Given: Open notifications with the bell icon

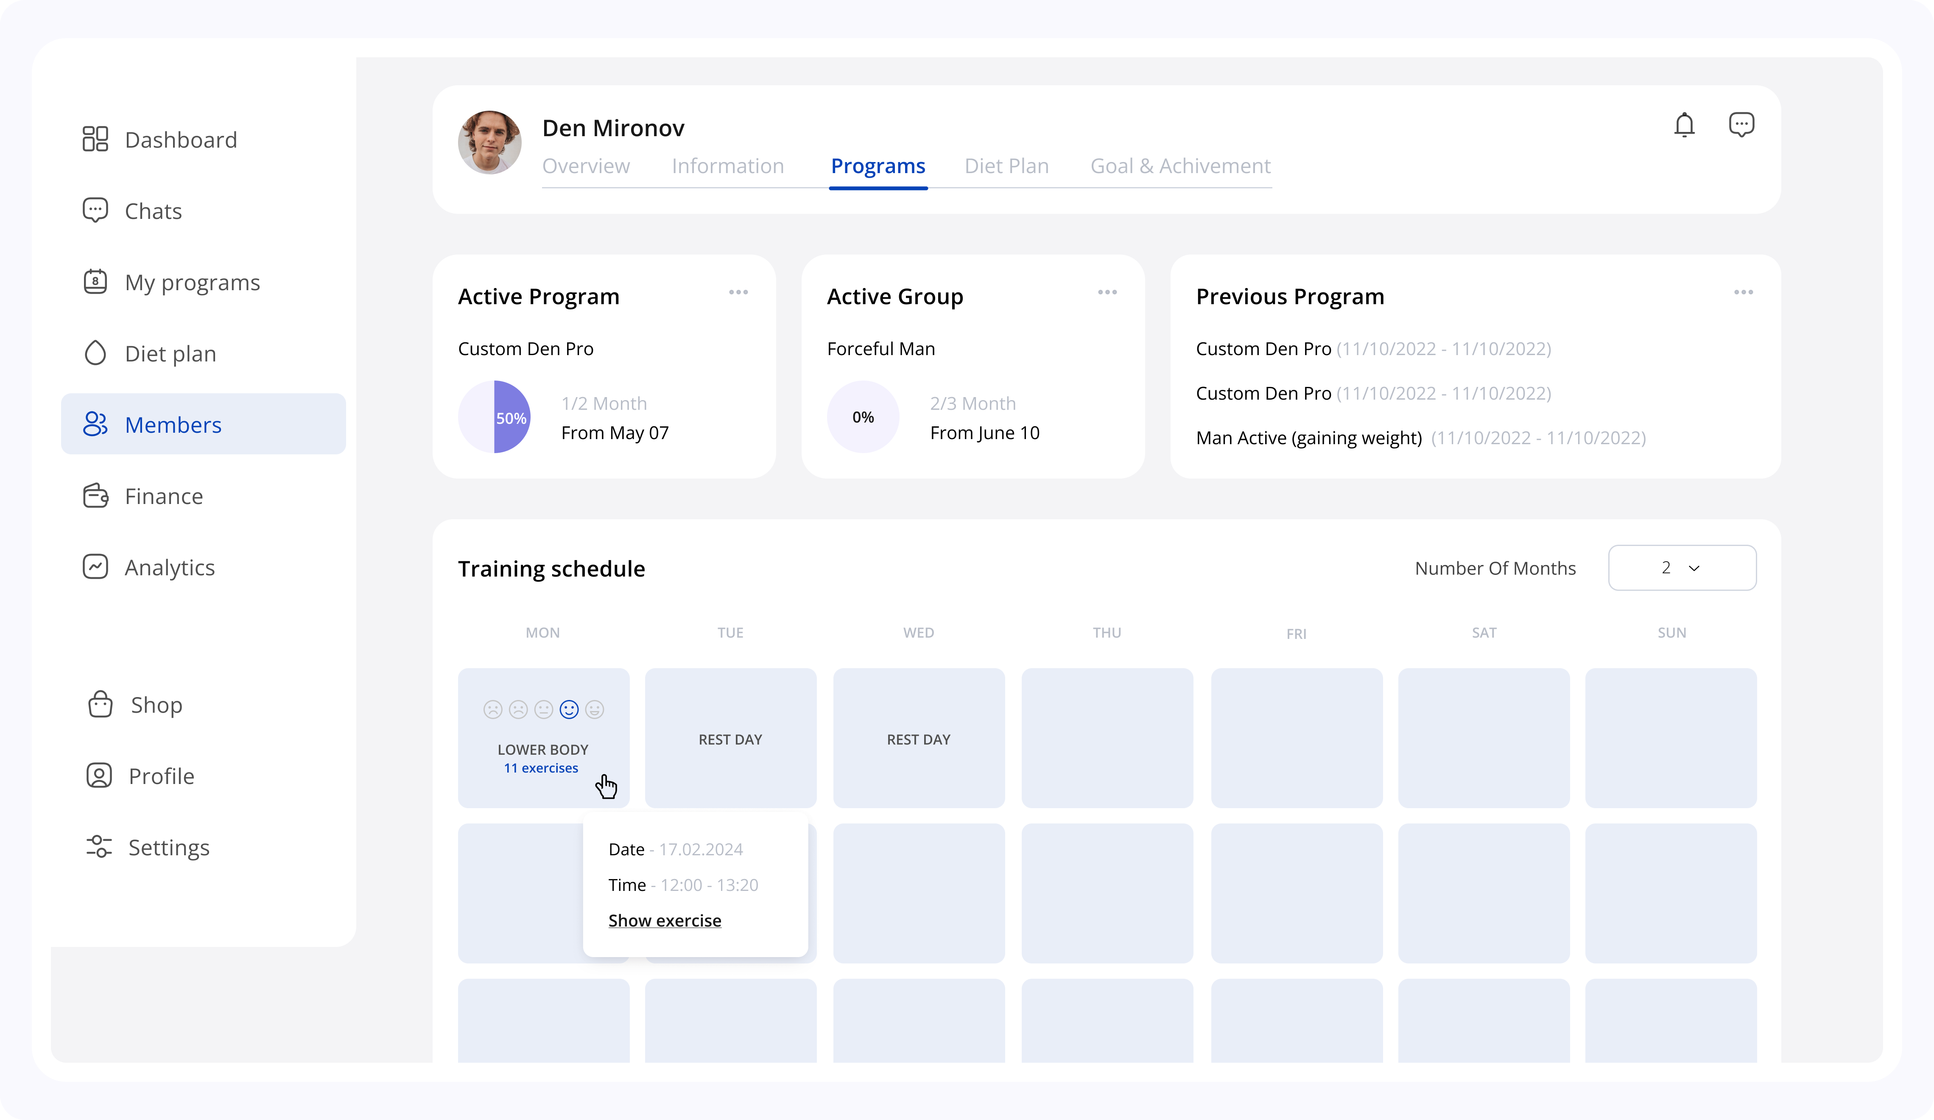Looking at the screenshot, I should [x=1685, y=124].
